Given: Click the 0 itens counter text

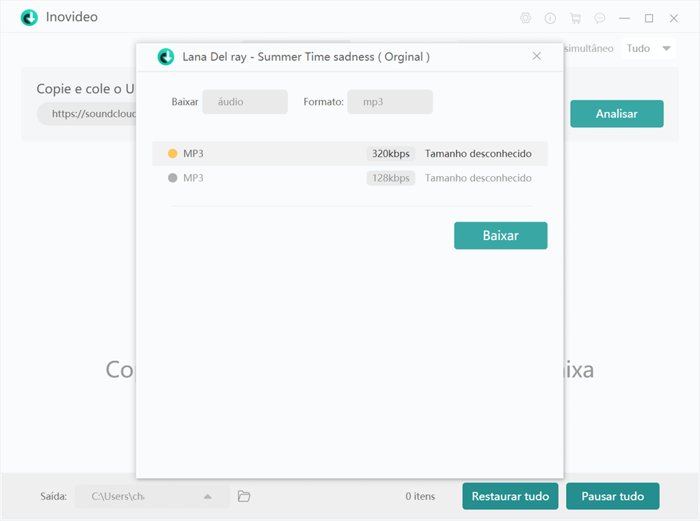Looking at the screenshot, I should coord(420,496).
